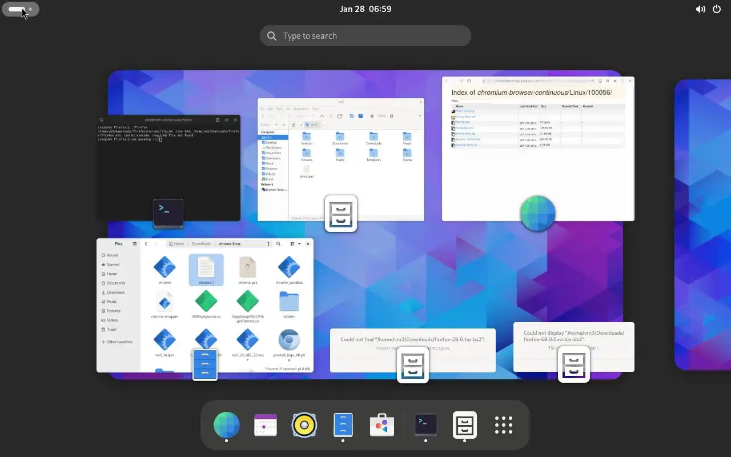This screenshot has width=731, height=457.
Task: Open Public folder in vm3 window
Action: point(340,155)
